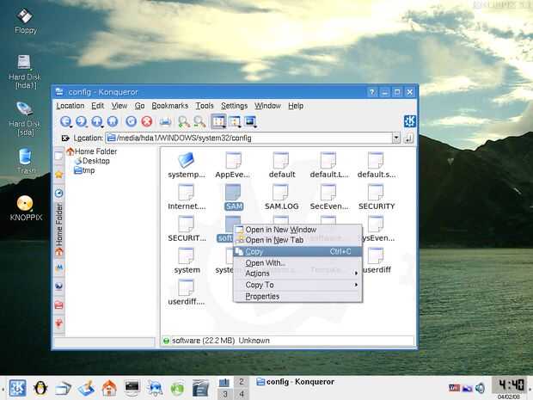Click the Back navigation arrow in toolbar
The height and width of the screenshot is (400, 533).
point(65,122)
